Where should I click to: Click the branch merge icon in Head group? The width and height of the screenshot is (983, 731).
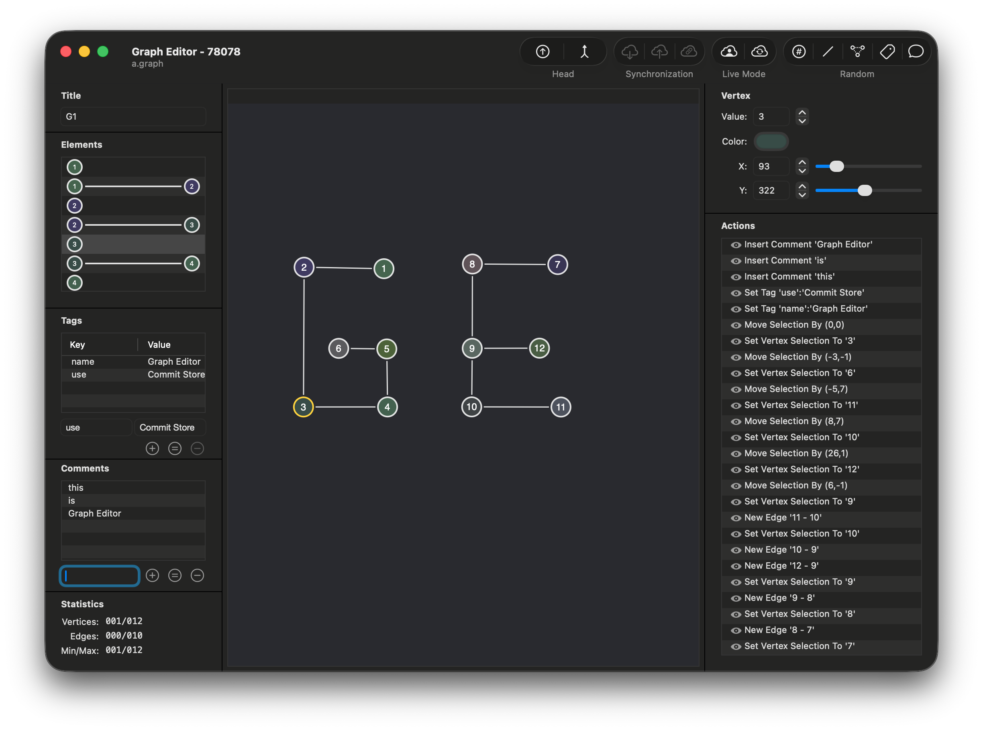coord(584,52)
